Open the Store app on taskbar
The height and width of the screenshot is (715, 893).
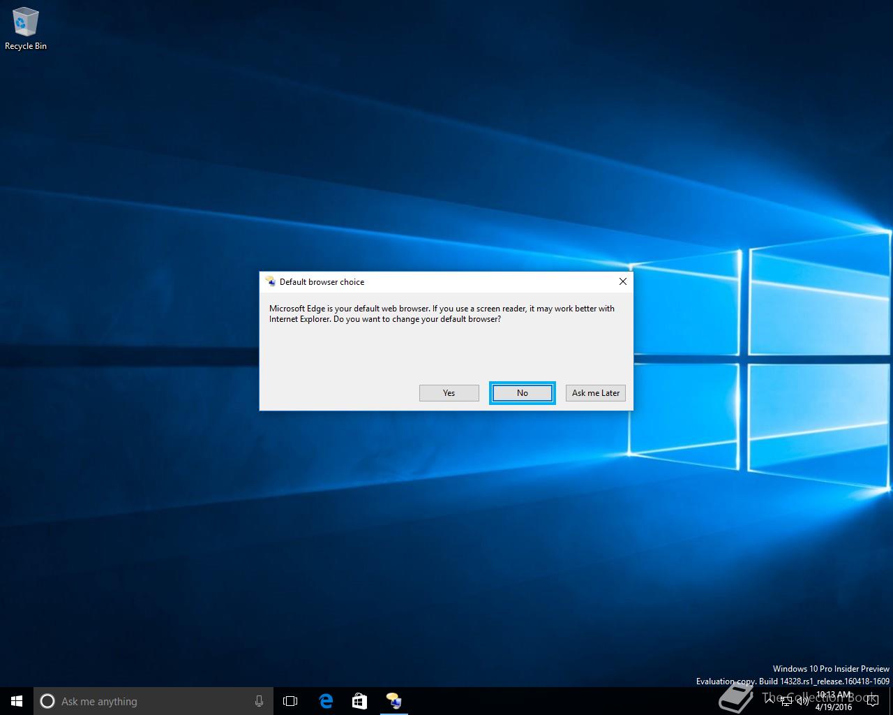[359, 701]
